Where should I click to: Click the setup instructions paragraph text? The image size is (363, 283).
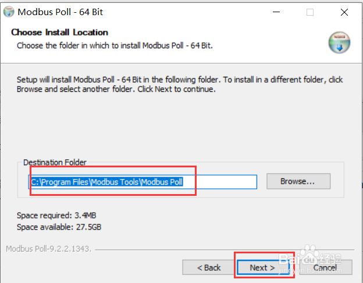tap(180, 84)
